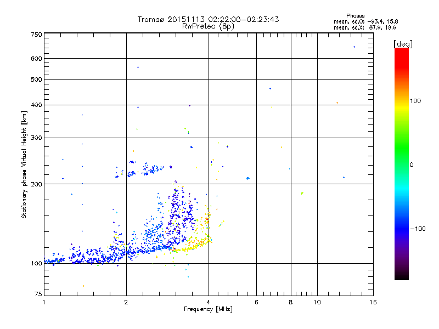Click the x-axis tick label '2'
Viewport: 439px width, 329px height.
click(126, 302)
